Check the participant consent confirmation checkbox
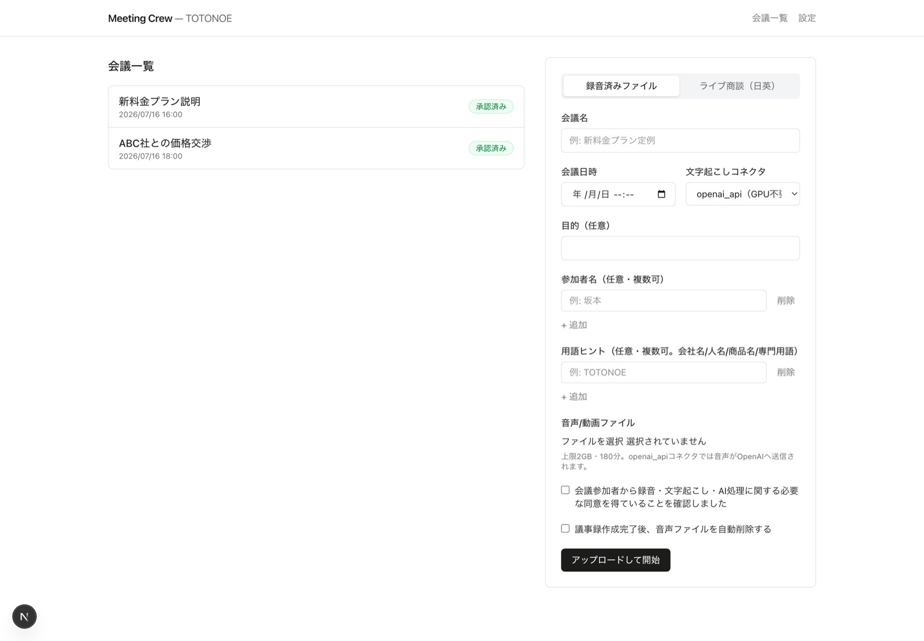924x641 pixels. [x=565, y=490]
